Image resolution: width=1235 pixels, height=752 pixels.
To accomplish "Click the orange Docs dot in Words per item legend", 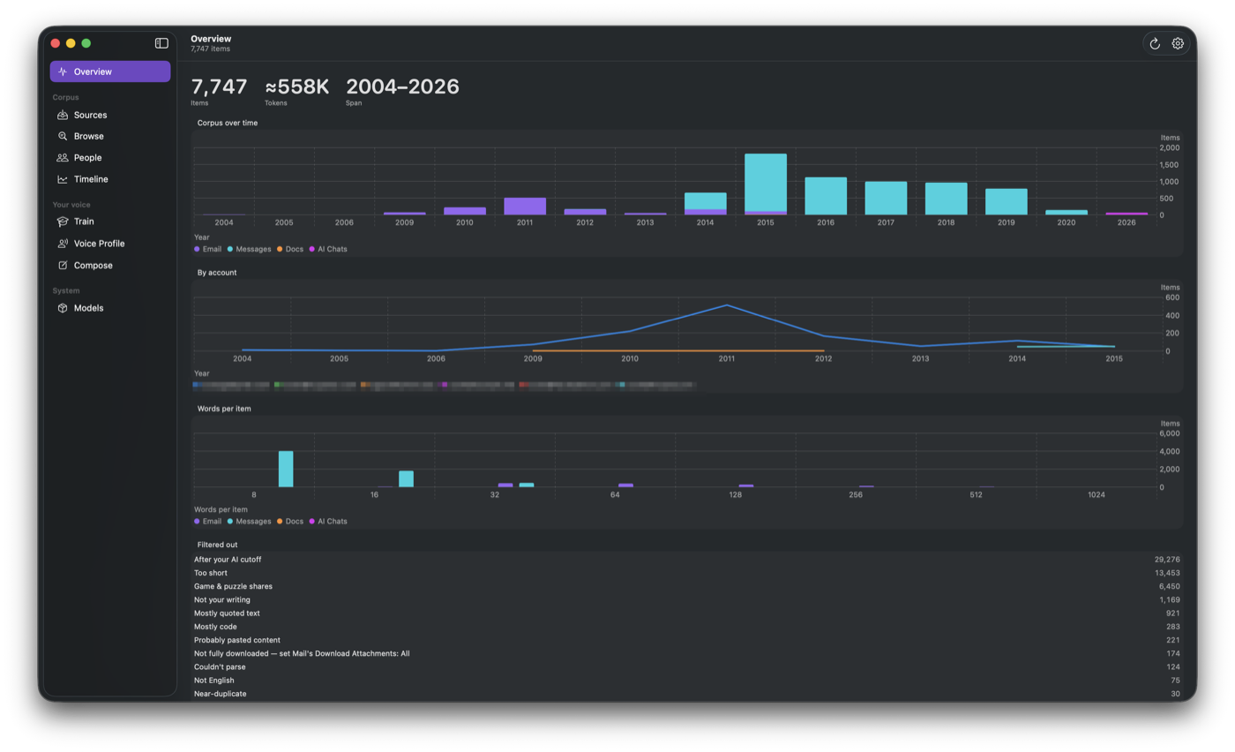I will pyautogui.click(x=280, y=521).
